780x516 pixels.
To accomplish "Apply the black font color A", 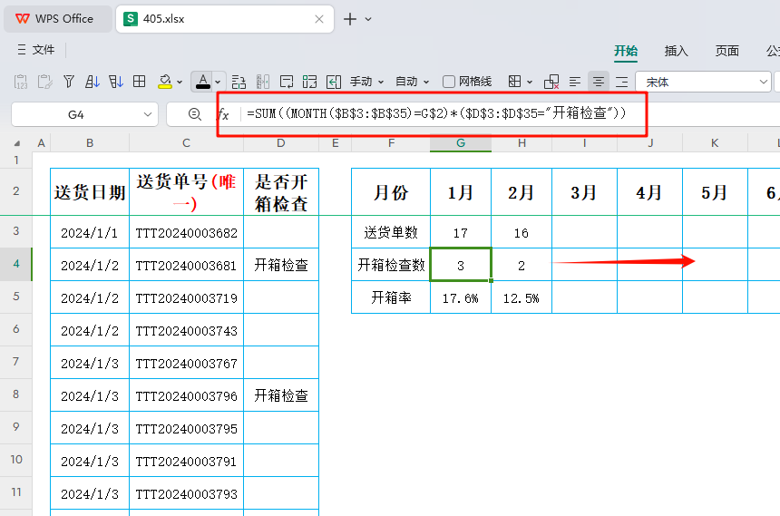I will click(x=203, y=82).
